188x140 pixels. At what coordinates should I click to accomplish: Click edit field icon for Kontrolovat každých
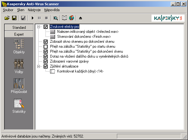click(52, 71)
